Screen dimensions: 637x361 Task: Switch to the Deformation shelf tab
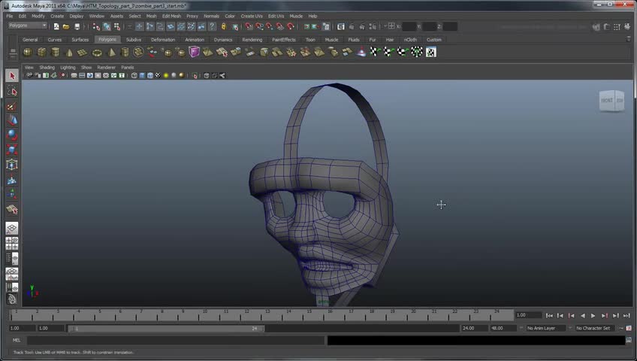point(162,39)
